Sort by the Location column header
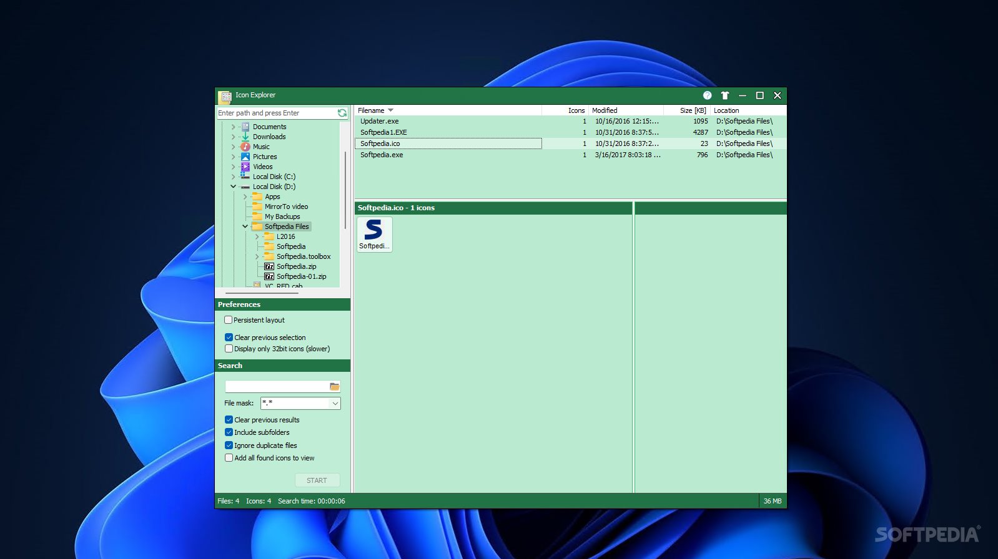The width and height of the screenshot is (998, 559). [x=748, y=110]
